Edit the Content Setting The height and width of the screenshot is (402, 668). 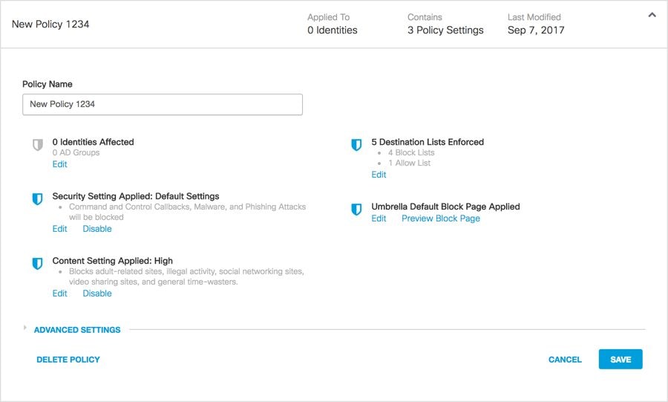coord(59,294)
